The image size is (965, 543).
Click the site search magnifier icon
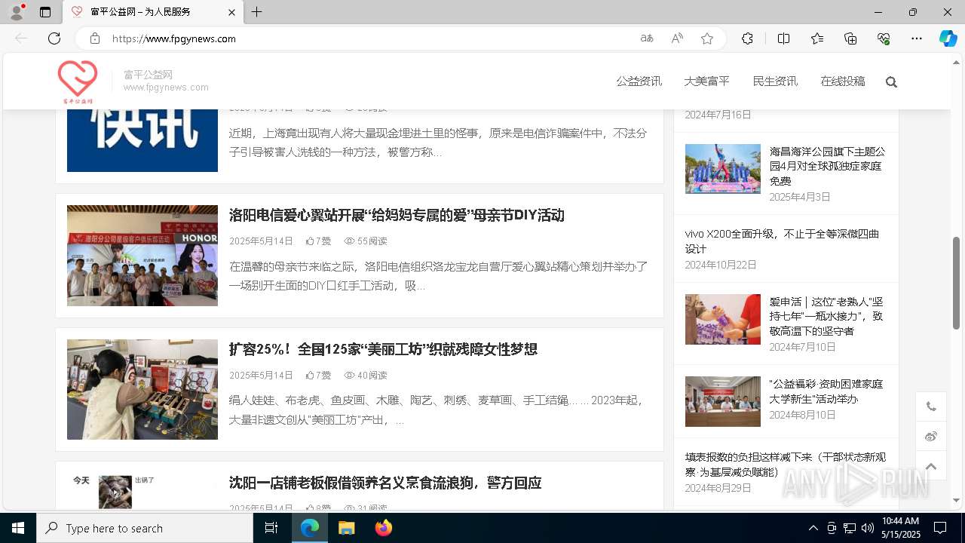891,82
